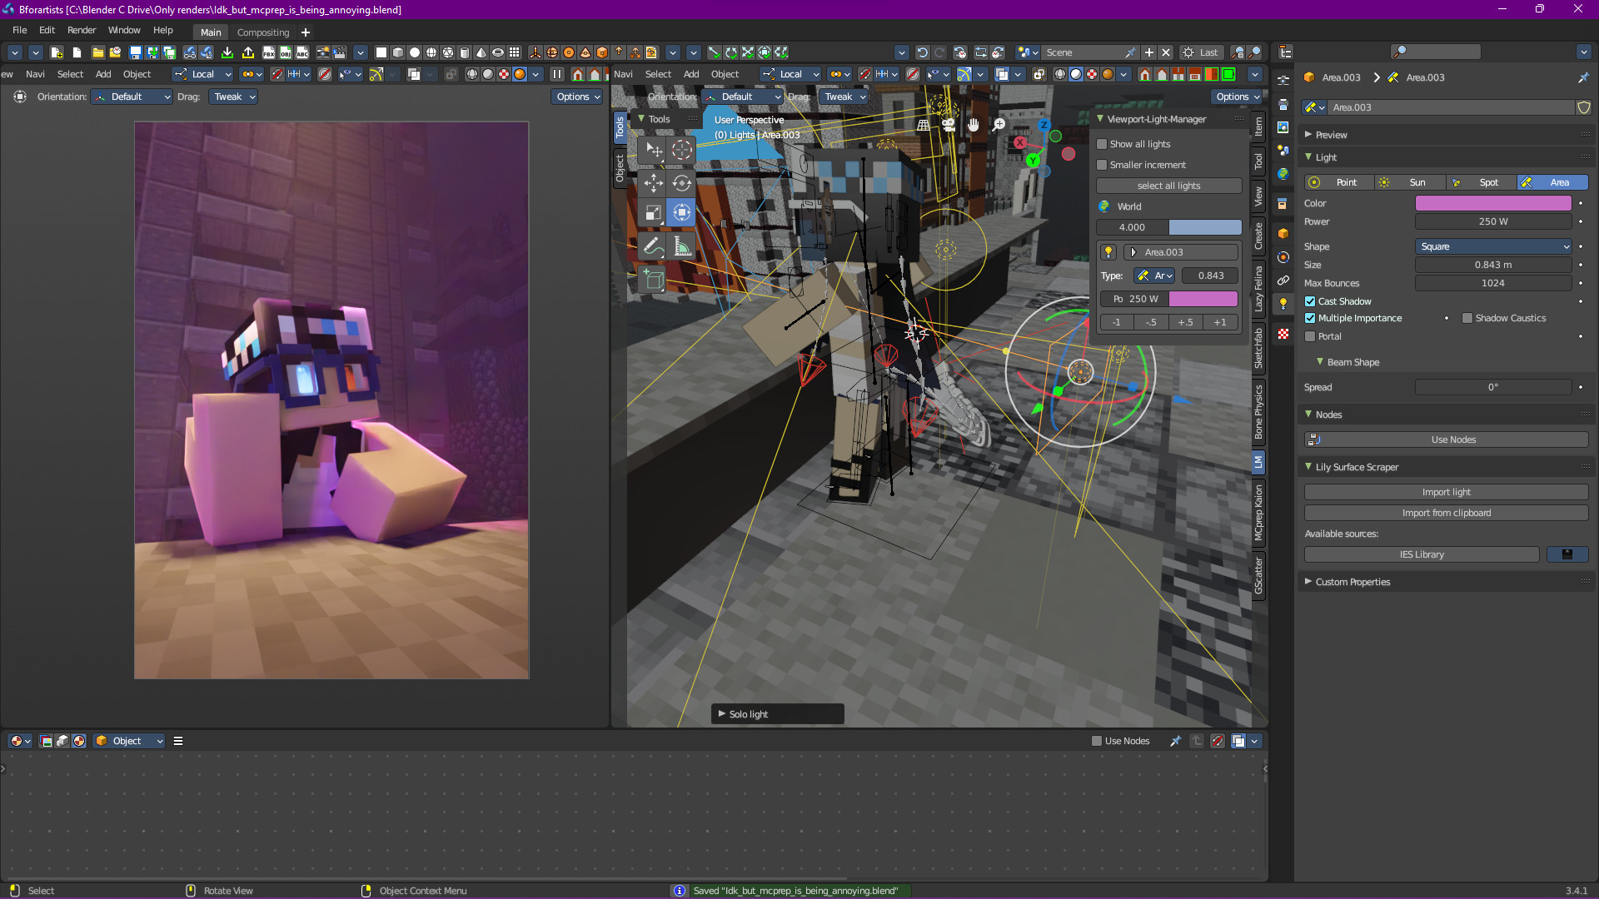Enable the Portal checkbox

click(1310, 336)
